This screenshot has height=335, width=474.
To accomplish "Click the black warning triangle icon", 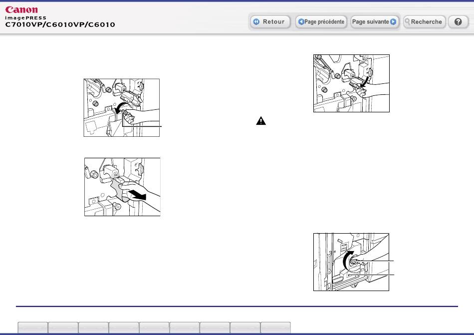I will click(261, 121).
